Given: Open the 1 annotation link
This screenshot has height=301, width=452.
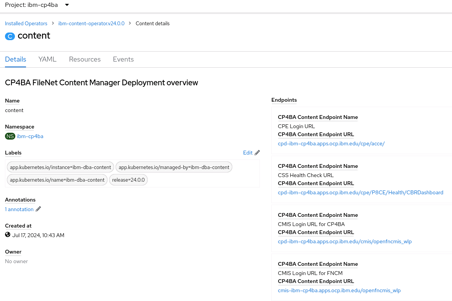Looking at the screenshot, I should pos(19,210).
